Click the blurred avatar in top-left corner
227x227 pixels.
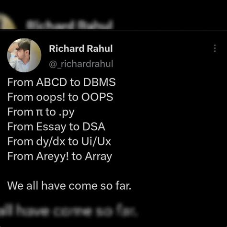click(8, 22)
